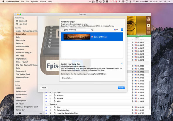The image size is (173, 121).
Task: Click the star favorite icon on banner
Action: 148,25
